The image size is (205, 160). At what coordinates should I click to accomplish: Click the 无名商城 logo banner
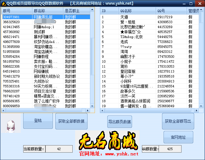tap(107, 140)
